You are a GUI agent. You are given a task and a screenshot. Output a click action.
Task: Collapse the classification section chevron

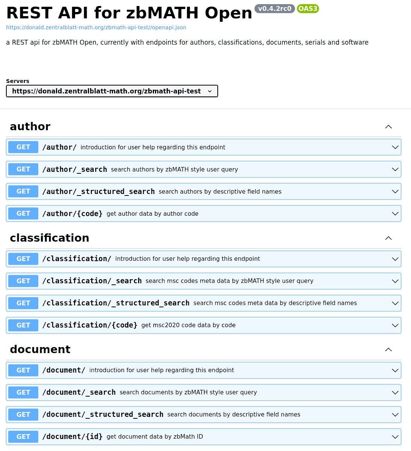388,238
